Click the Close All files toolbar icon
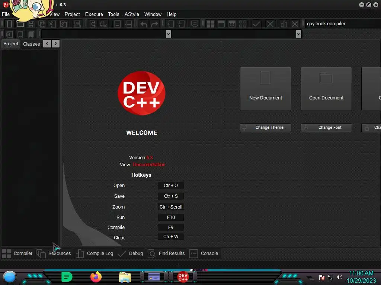Image resolution: width=381 pixels, height=285 pixels. click(x=63, y=24)
